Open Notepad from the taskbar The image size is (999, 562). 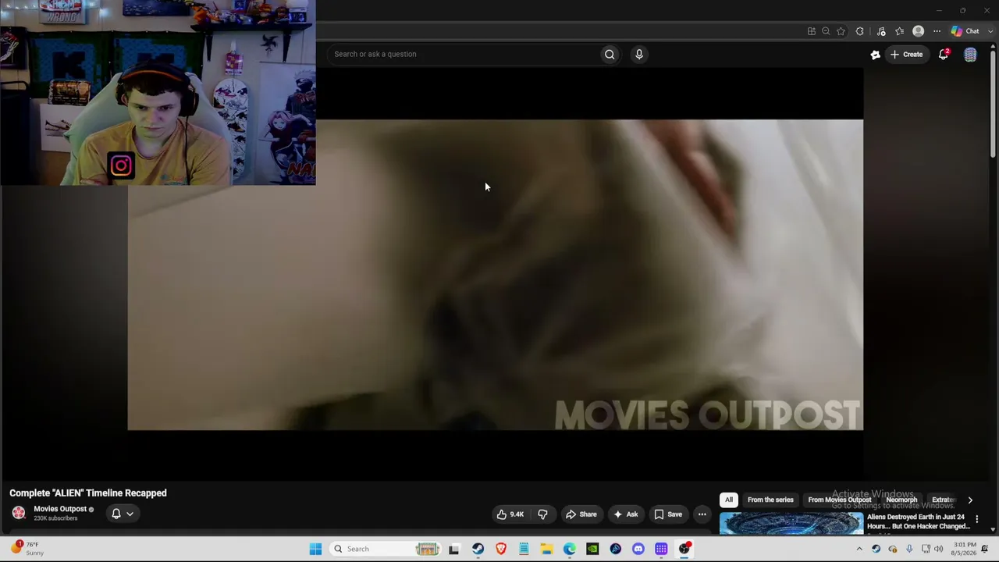point(524,549)
